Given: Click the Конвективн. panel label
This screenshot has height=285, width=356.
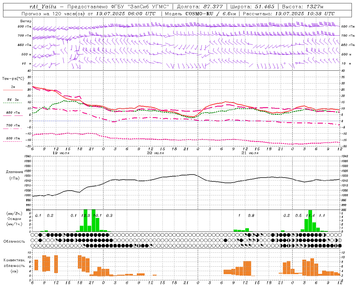Looking at the screenshot, I should point(14,260).
